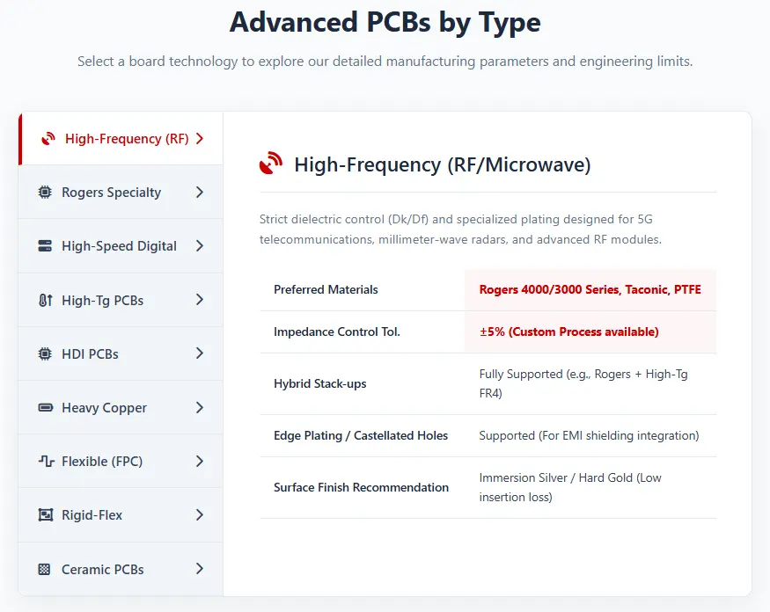
Task: Click the Rogers 4000/3000 Series highlighted text
Action: pos(590,289)
